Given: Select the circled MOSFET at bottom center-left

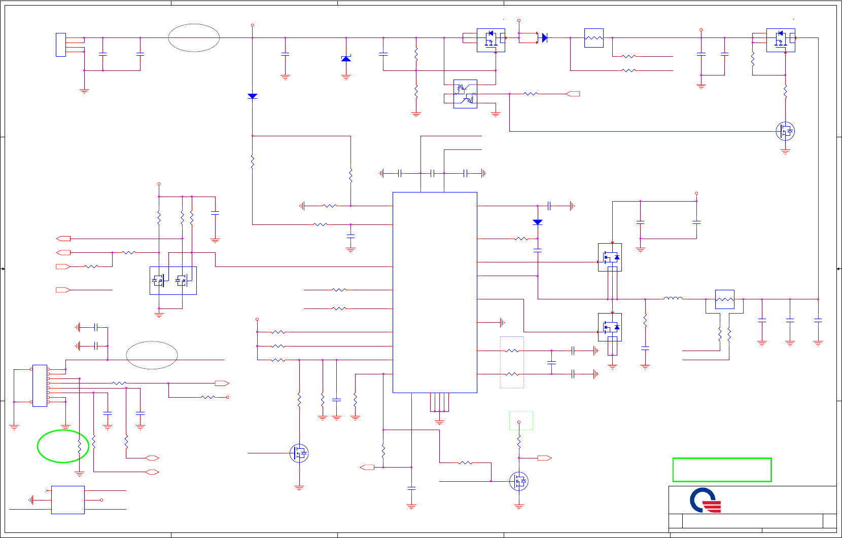Looking at the screenshot, I should tap(299, 453).
